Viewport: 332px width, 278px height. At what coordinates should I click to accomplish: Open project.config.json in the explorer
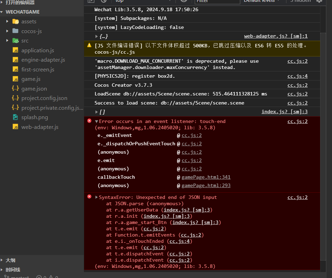pyautogui.click(x=44, y=98)
